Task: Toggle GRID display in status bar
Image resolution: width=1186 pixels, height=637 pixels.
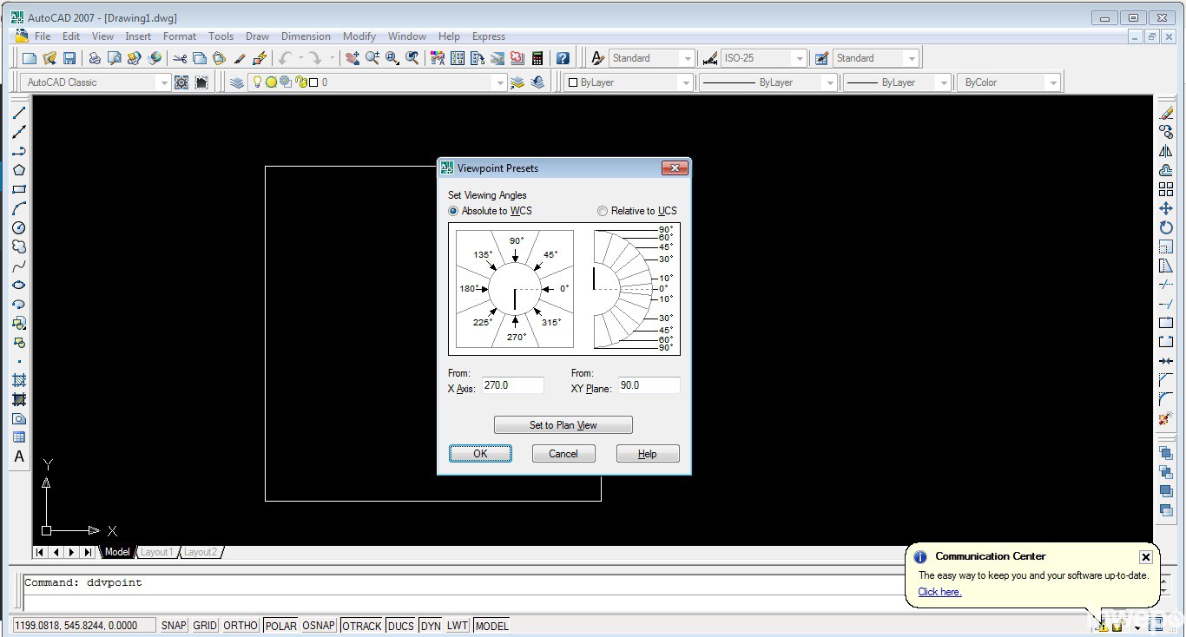Action: [x=205, y=626]
